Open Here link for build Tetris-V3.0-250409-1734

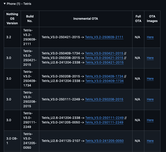click(150, 79)
